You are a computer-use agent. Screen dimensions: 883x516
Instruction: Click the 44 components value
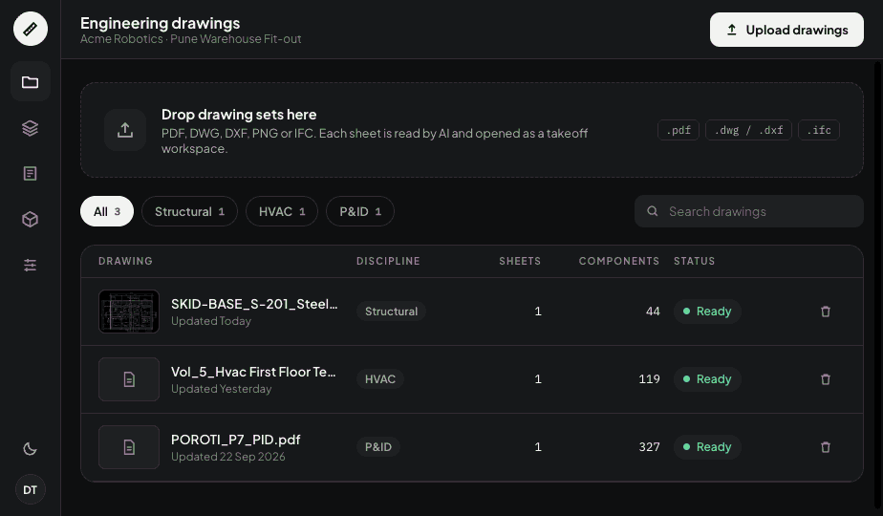coord(653,312)
